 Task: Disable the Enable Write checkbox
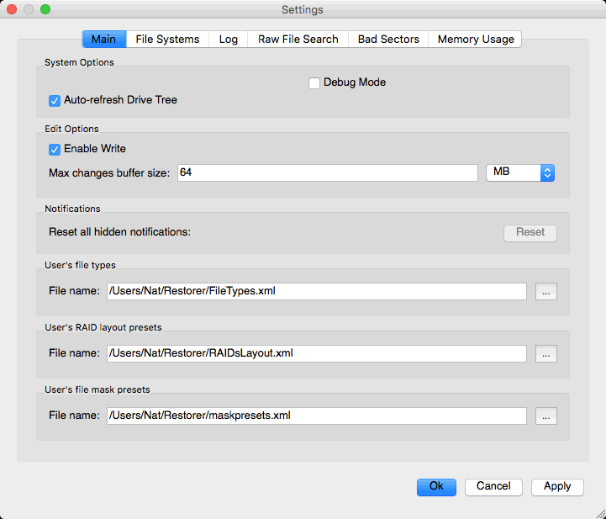click(55, 149)
